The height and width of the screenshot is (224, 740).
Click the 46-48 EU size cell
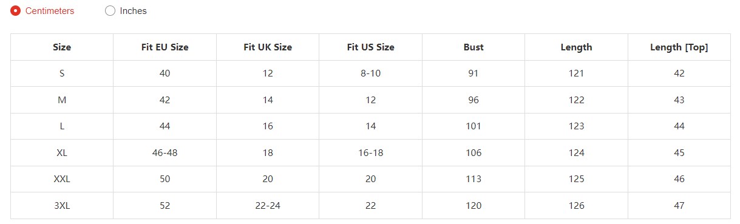[x=165, y=153]
